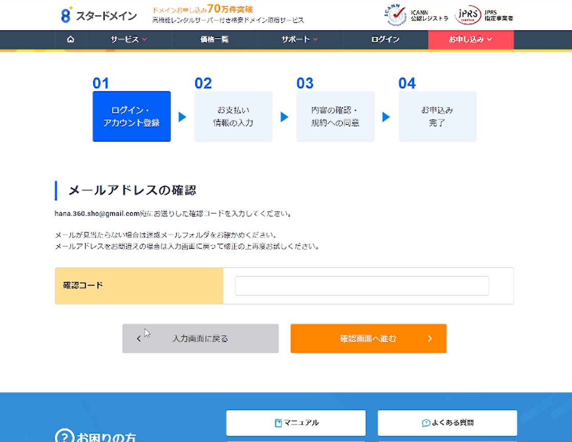Open the 価格一覧 page
This screenshot has height=442, width=572.
pos(215,39)
